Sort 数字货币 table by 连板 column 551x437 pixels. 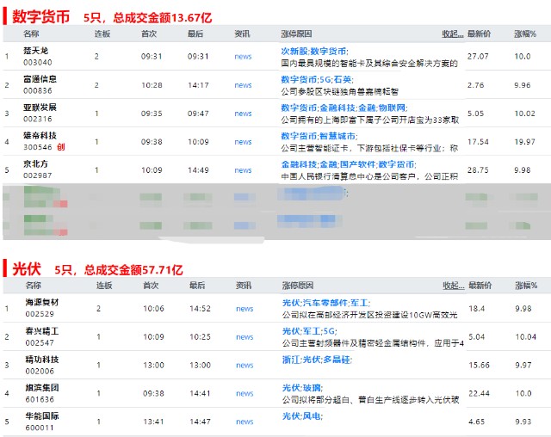[x=102, y=34]
